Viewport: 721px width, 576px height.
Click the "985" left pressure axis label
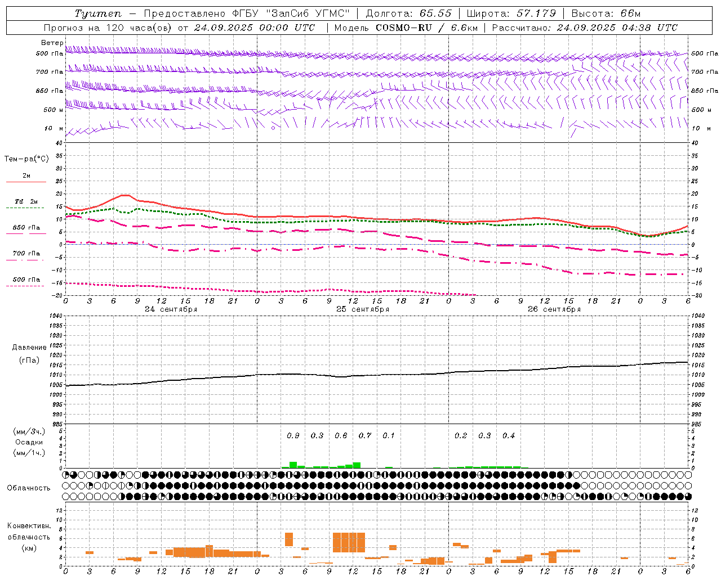[58, 424]
